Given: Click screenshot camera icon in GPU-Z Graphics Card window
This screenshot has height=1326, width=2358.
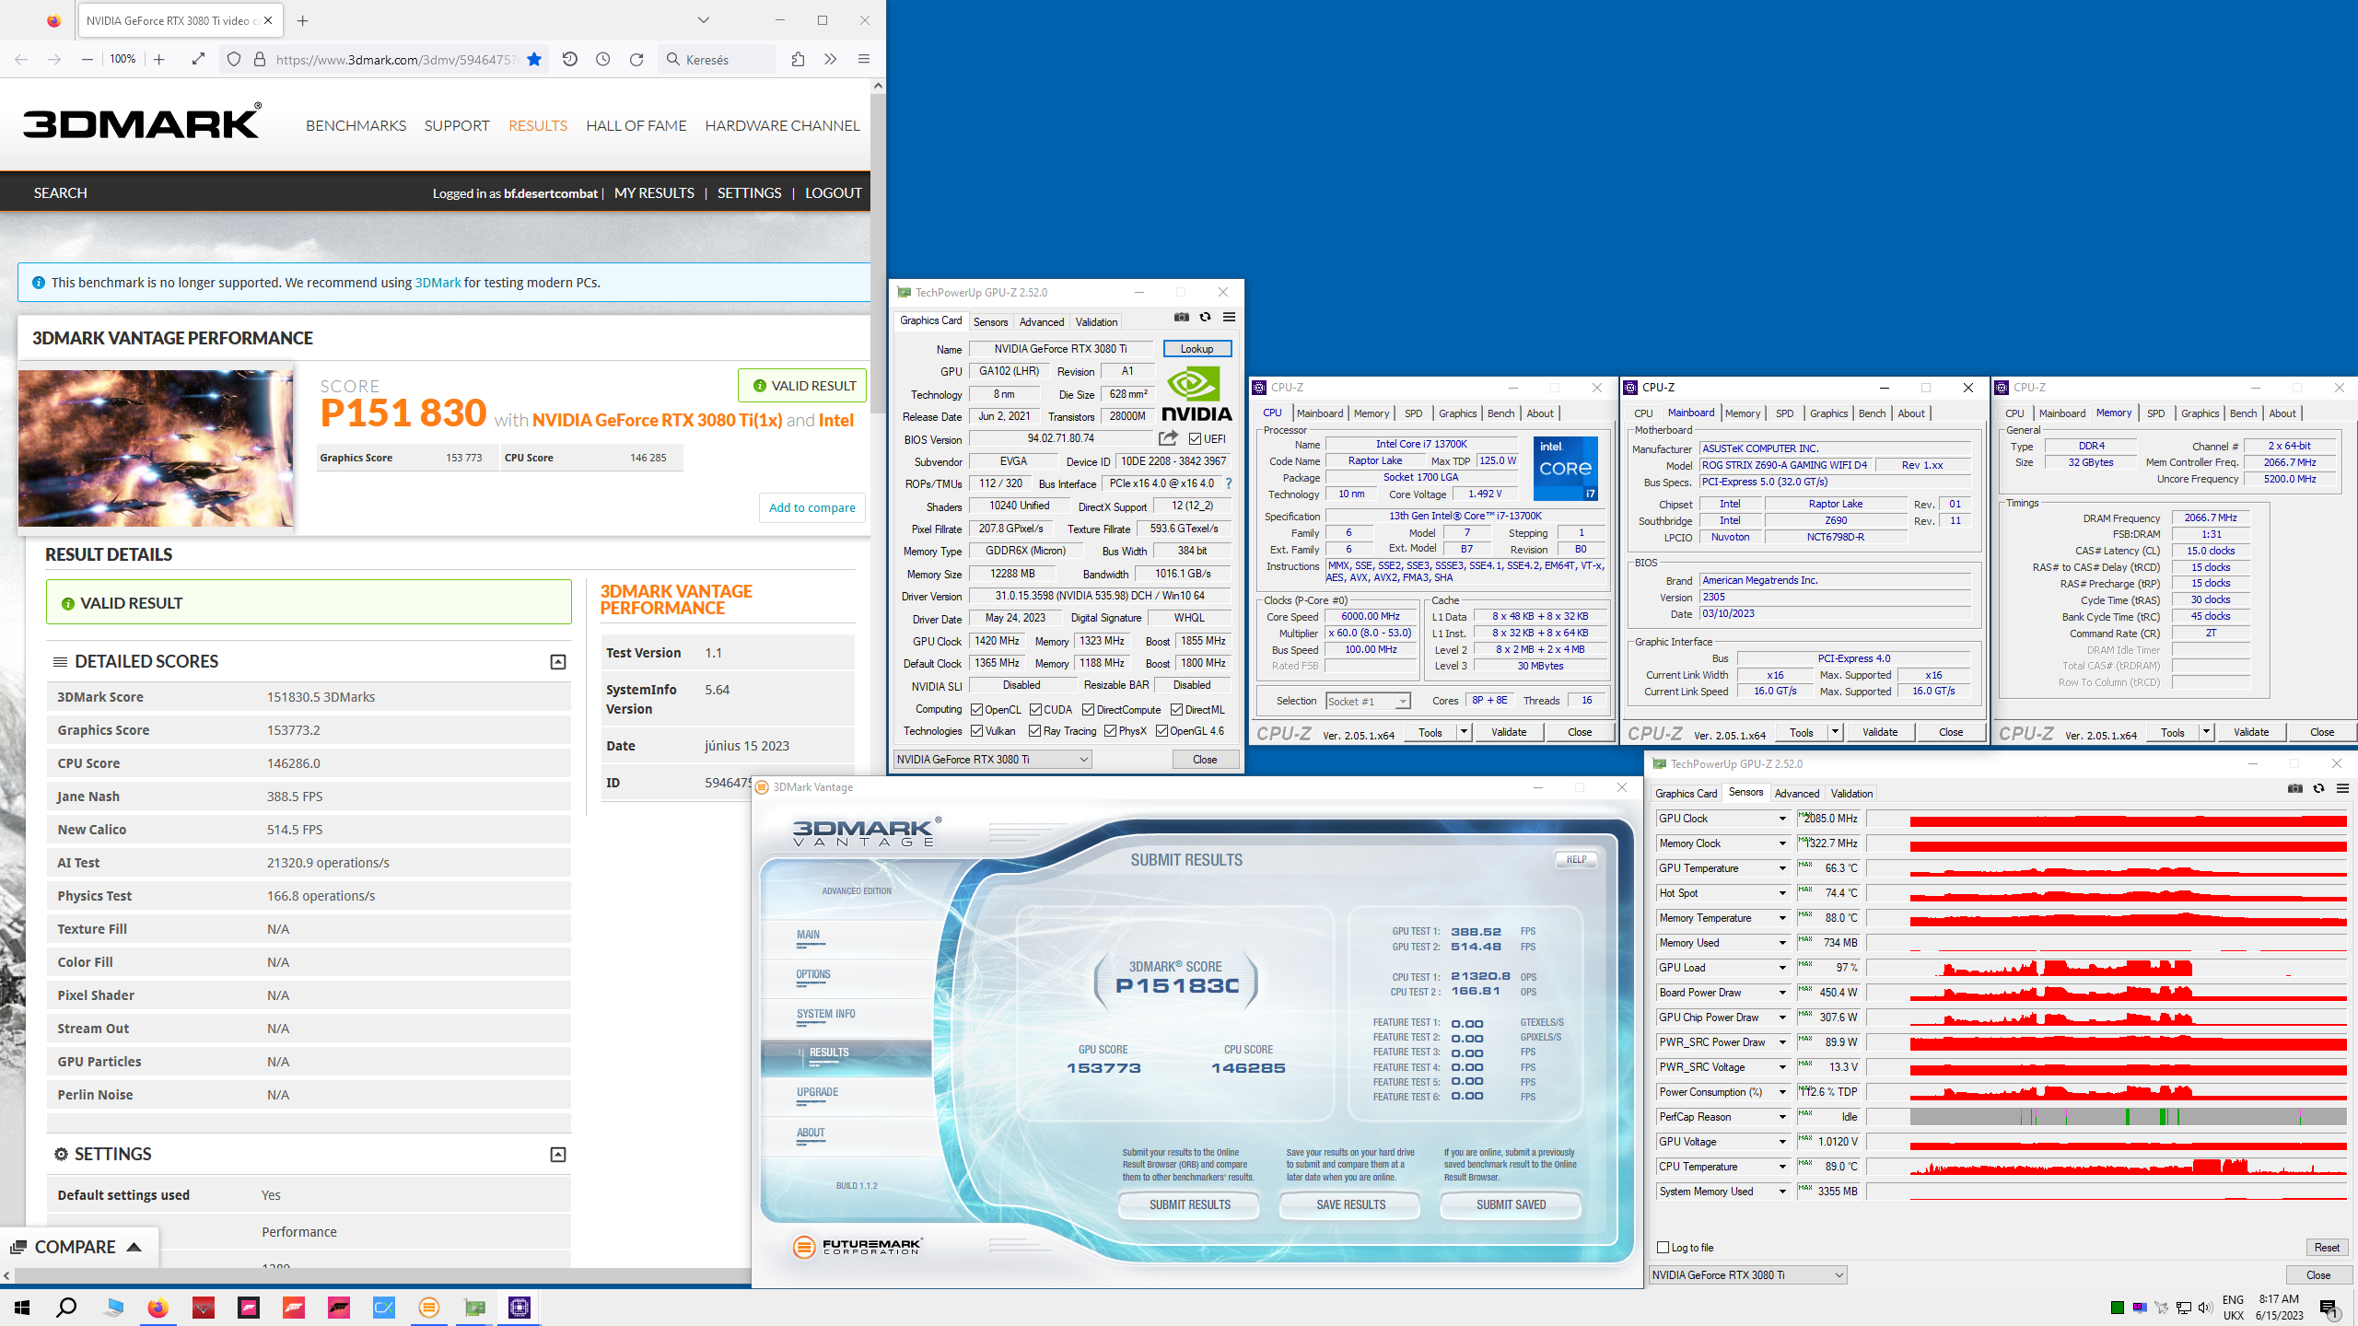Looking at the screenshot, I should [1182, 318].
